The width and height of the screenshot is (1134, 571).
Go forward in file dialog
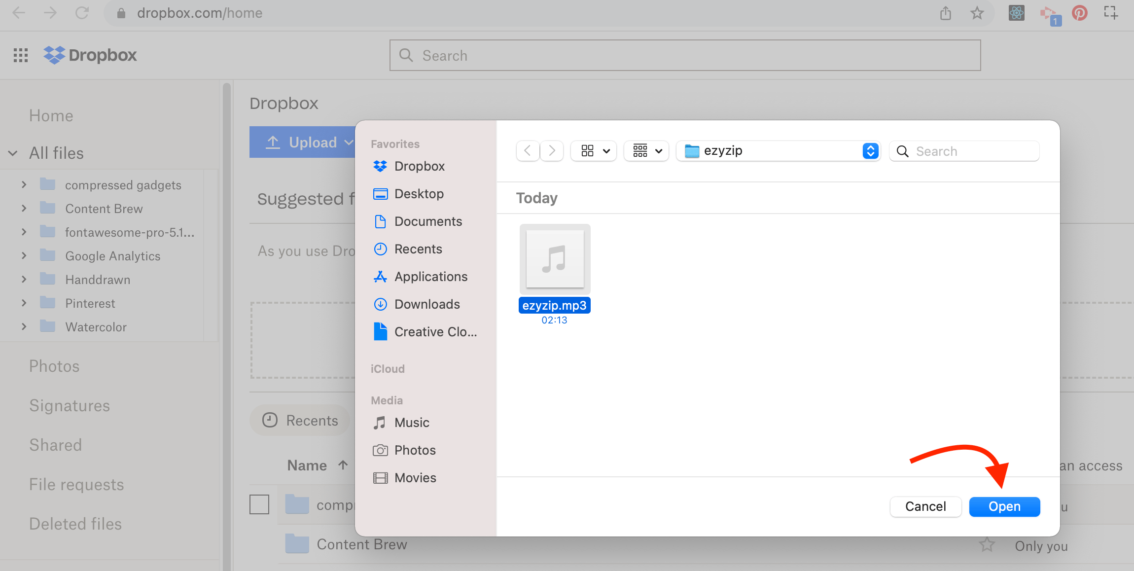pyautogui.click(x=552, y=151)
